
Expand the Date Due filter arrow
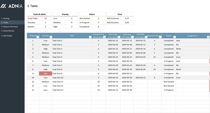133,37
